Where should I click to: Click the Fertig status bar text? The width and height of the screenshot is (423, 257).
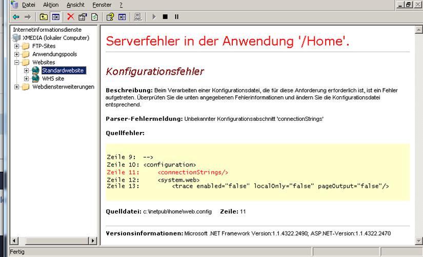tap(17, 252)
